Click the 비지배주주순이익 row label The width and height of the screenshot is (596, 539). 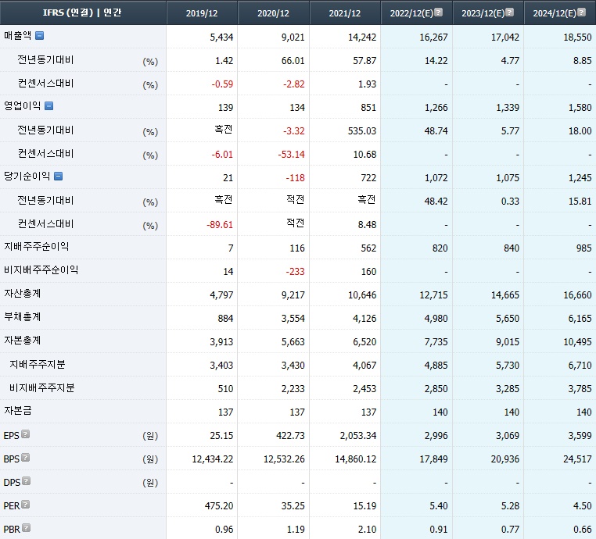(41, 269)
